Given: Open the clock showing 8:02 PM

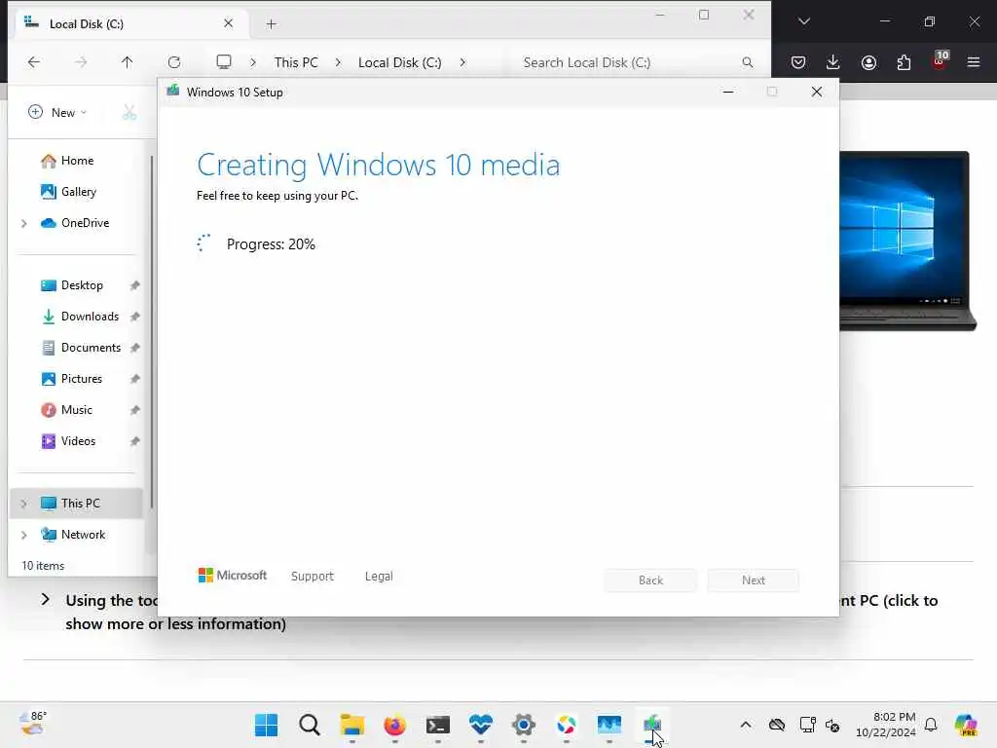Looking at the screenshot, I should point(885,725).
